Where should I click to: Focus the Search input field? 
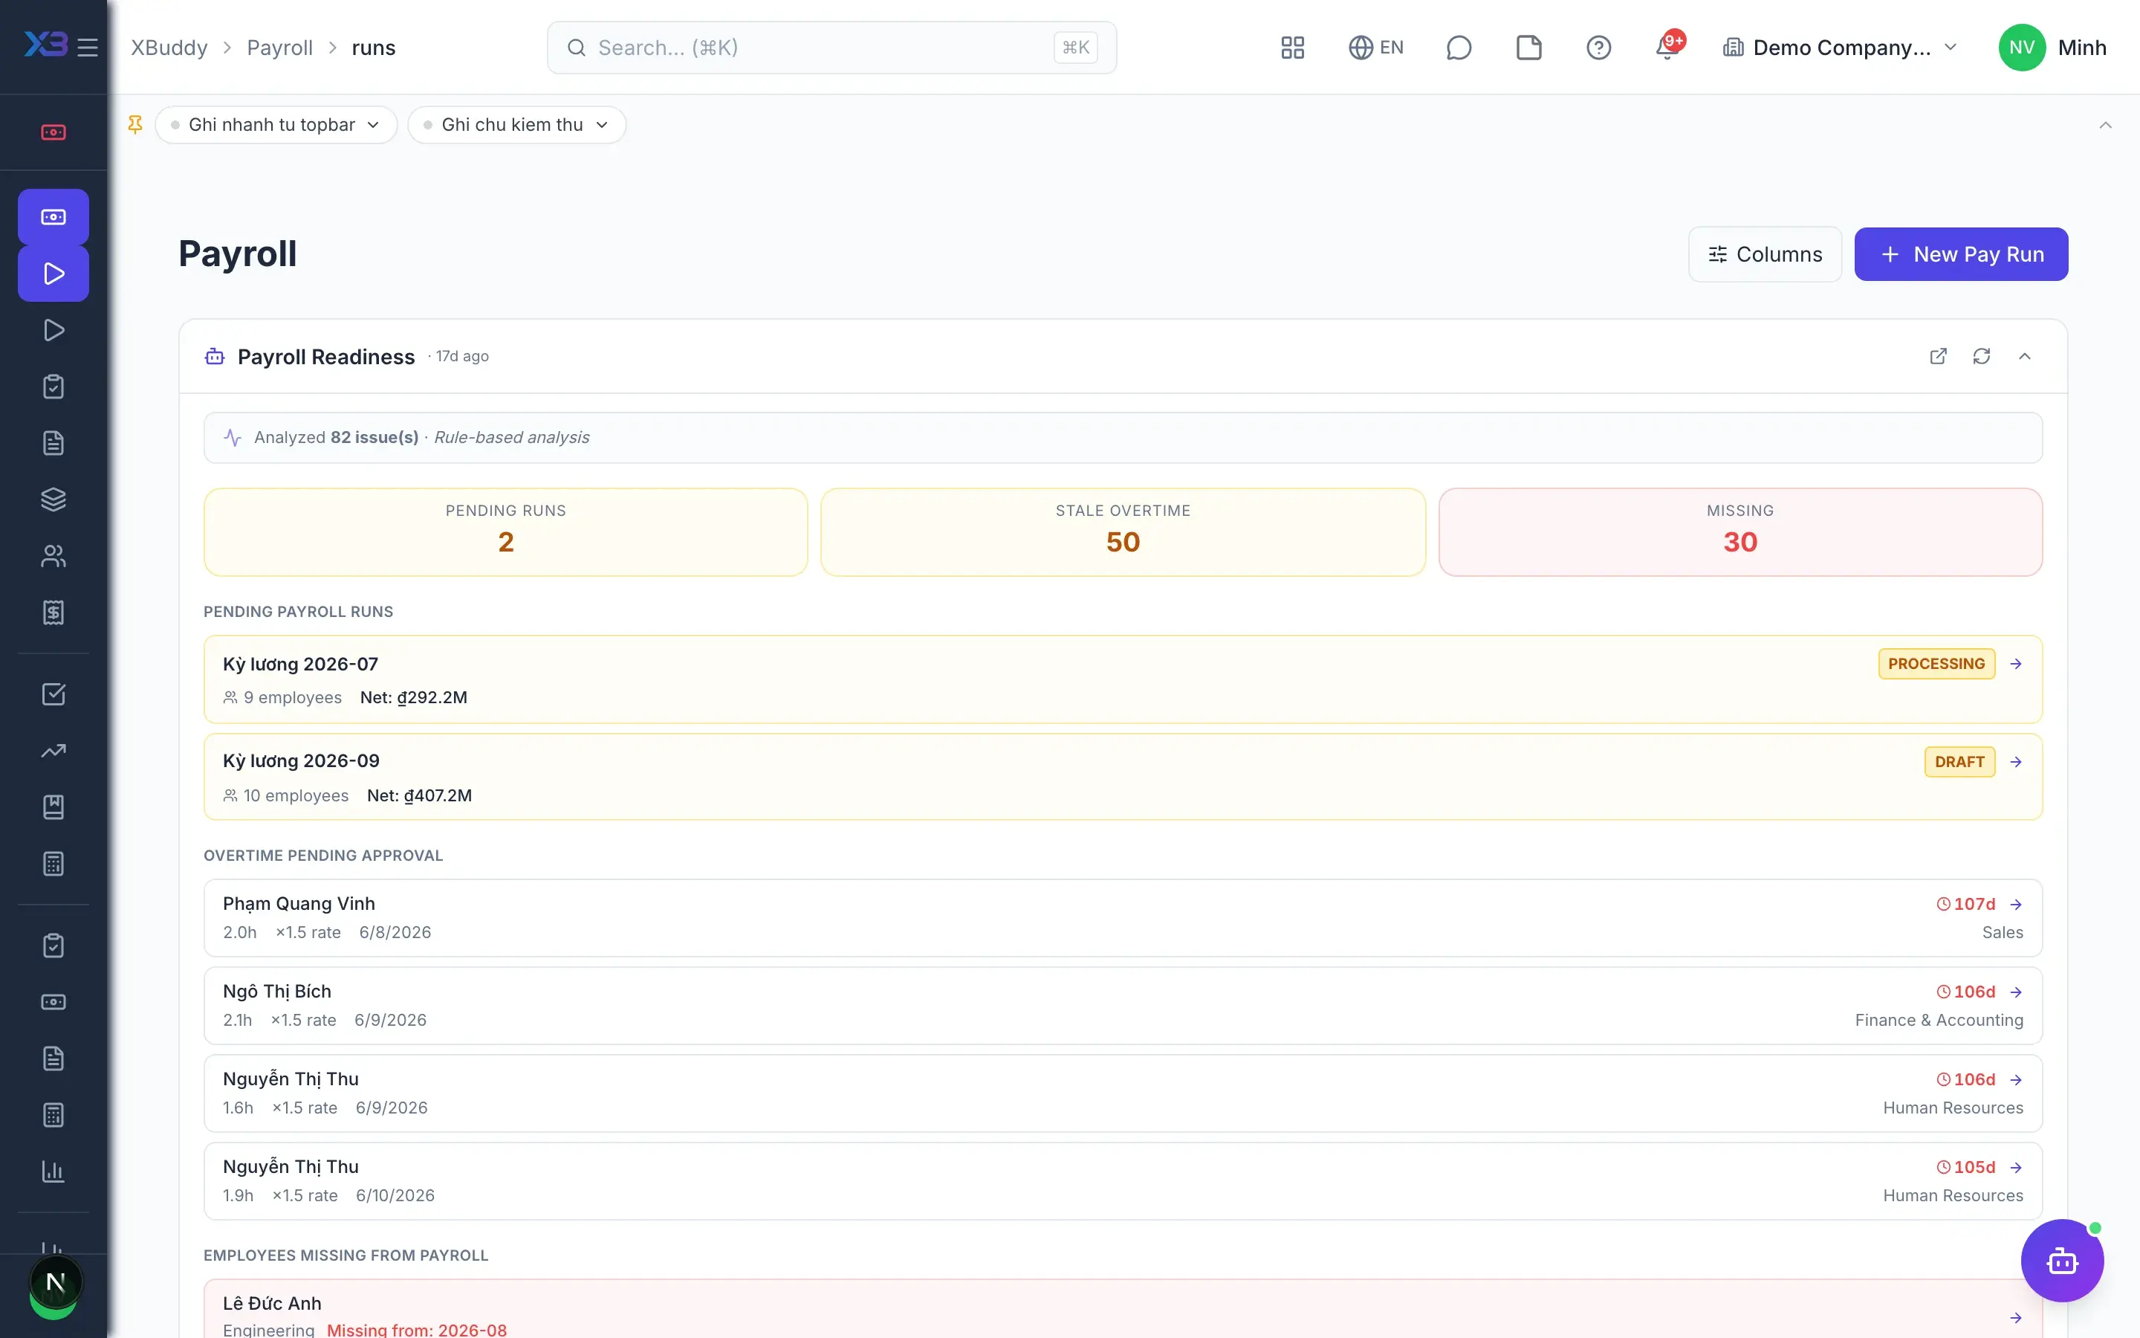831,48
